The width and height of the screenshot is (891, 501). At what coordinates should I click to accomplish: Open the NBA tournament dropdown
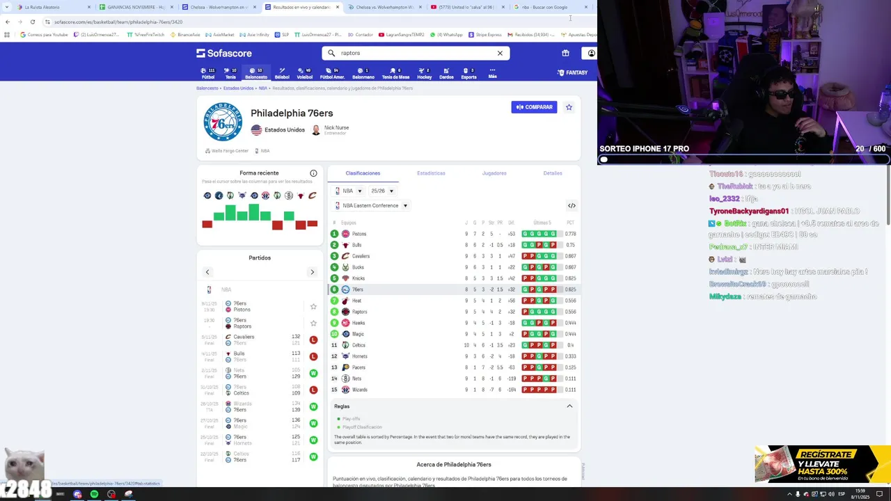[x=349, y=191]
